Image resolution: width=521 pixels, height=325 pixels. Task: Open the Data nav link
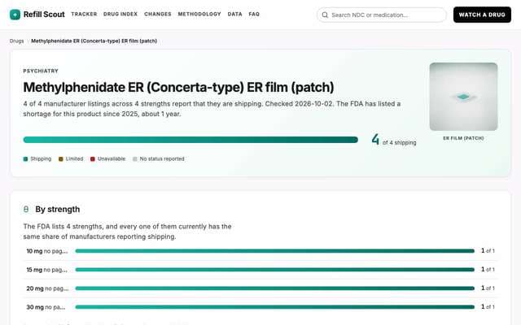pyautogui.click(x=235, y=15)
